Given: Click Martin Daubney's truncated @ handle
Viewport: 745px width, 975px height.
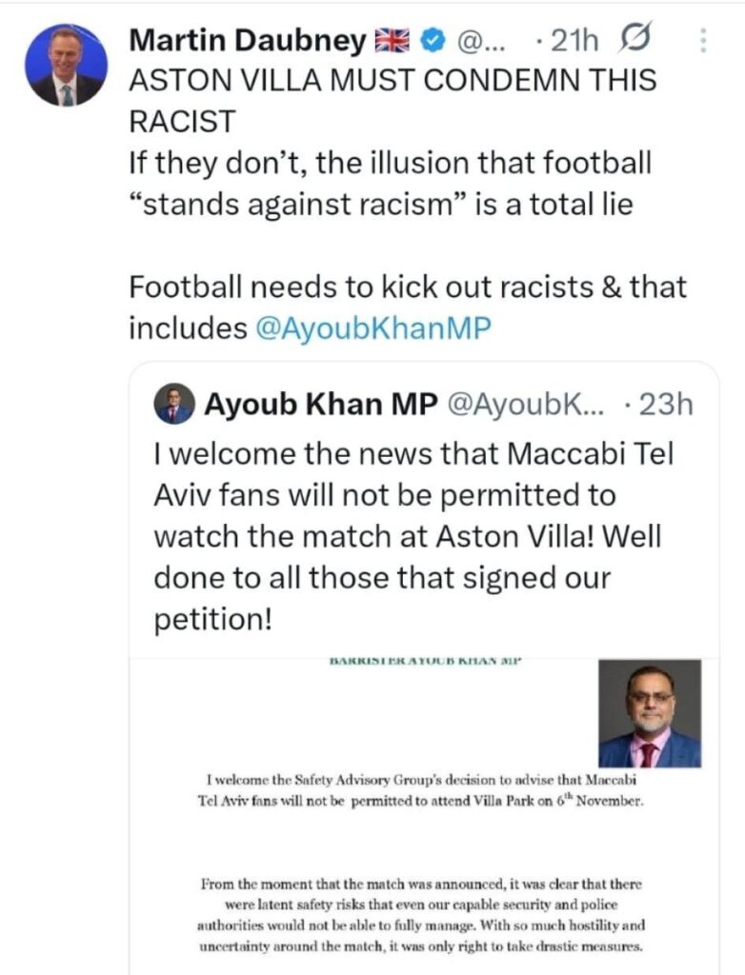Looking at the screenshot, I should [x=477, y=41].
